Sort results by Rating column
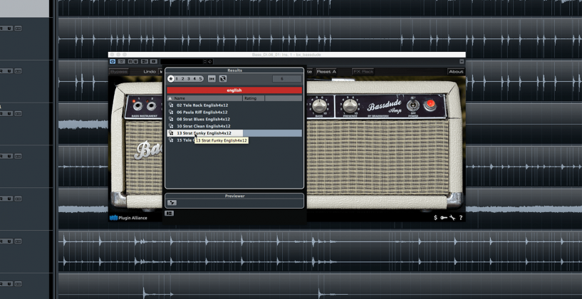 254,98
